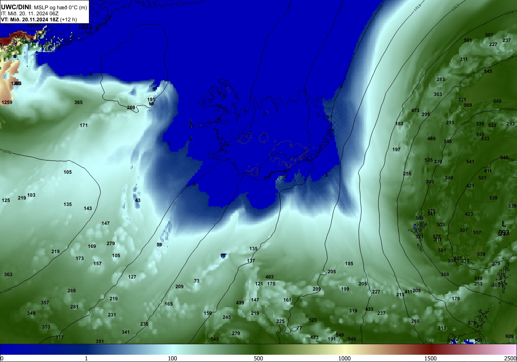Click the 103 height value
This screenshot has height=362, width=517.
point(31,195)
